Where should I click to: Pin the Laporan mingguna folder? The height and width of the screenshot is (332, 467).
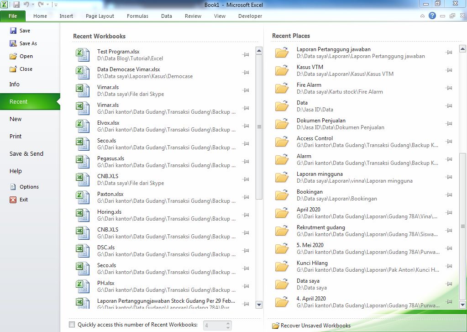(x=449, y=177)
